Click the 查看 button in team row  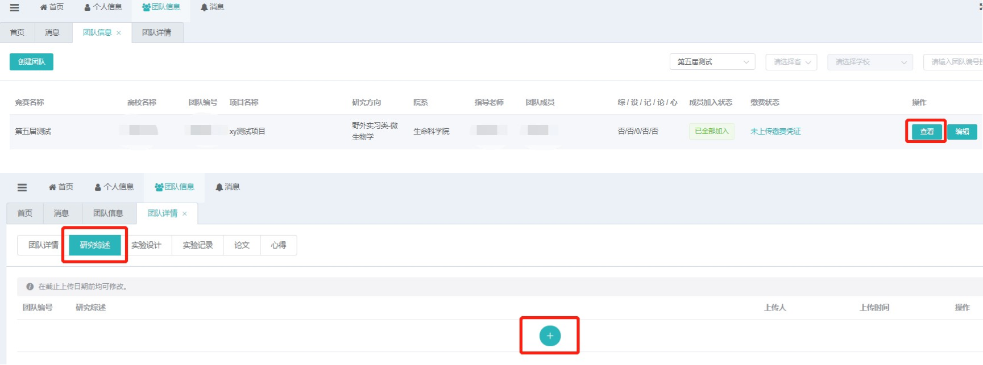[x=927, y=132]
